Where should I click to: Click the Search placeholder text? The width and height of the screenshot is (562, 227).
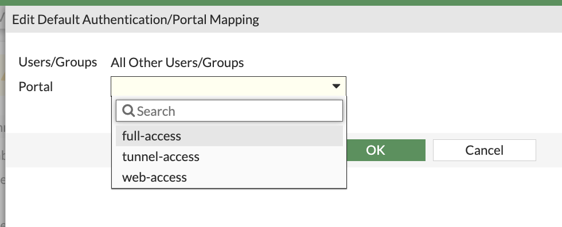click(x=156, y=111)
